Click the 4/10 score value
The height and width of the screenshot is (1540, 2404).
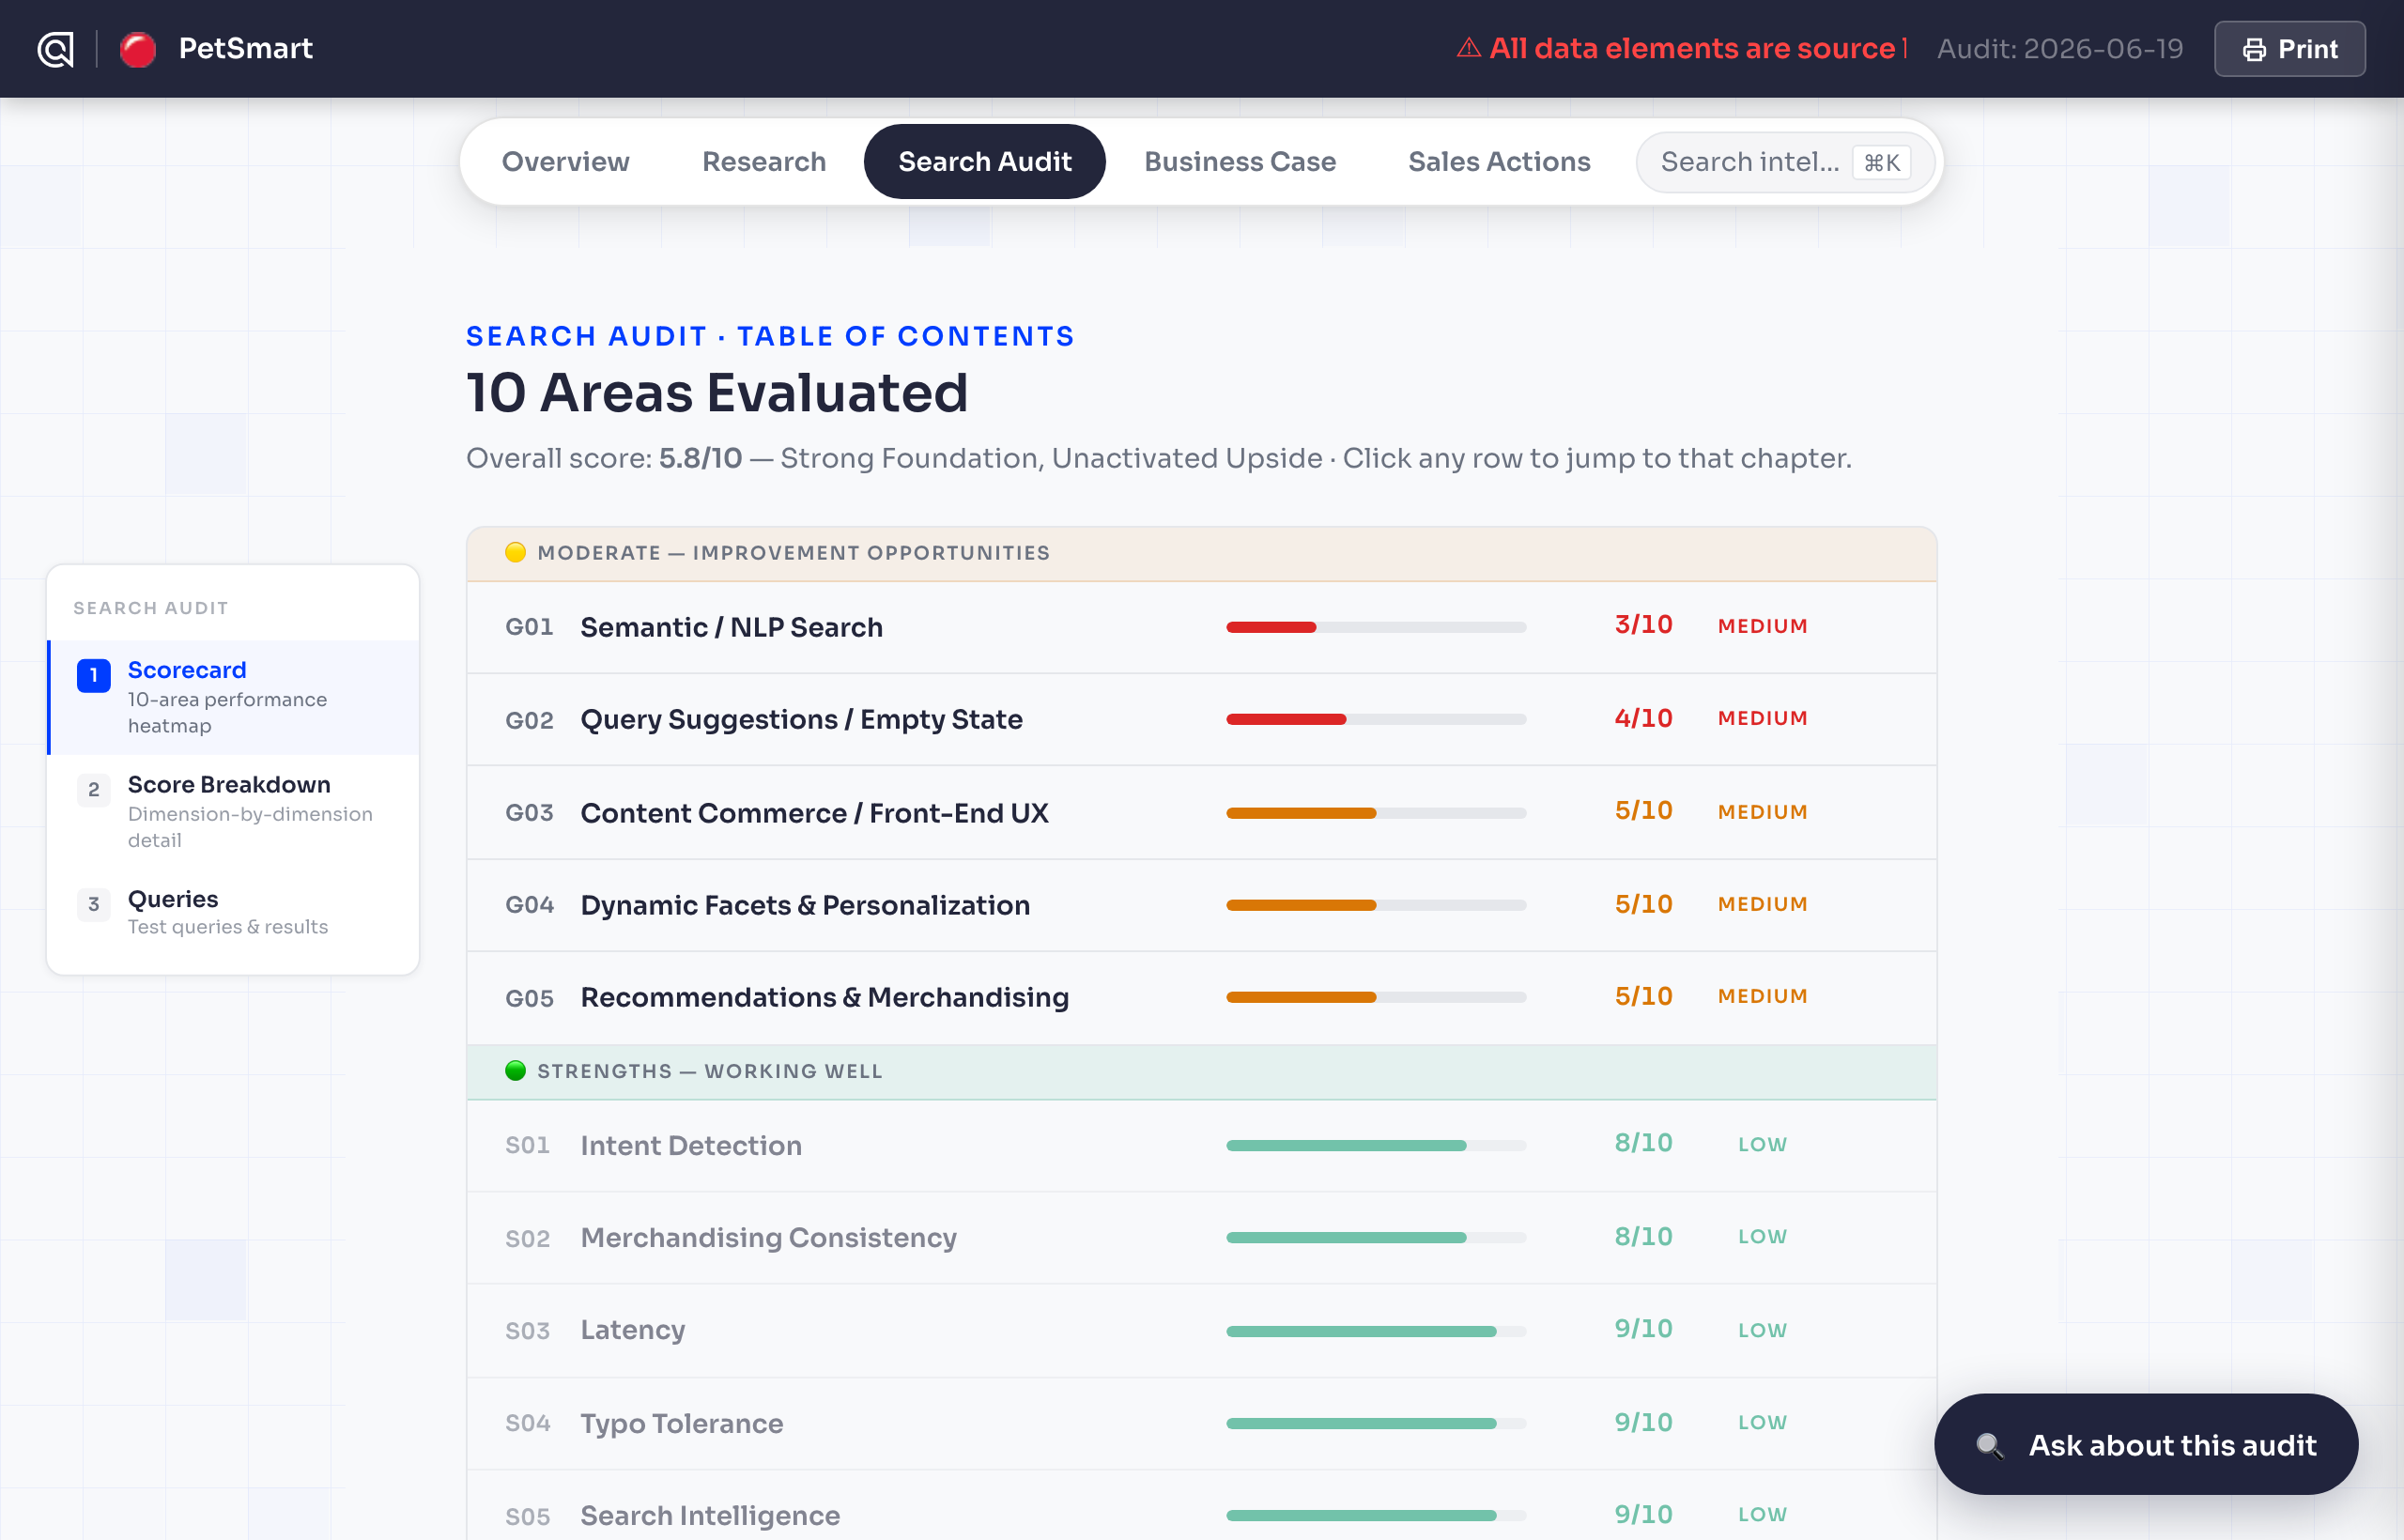pos(1643,718)
